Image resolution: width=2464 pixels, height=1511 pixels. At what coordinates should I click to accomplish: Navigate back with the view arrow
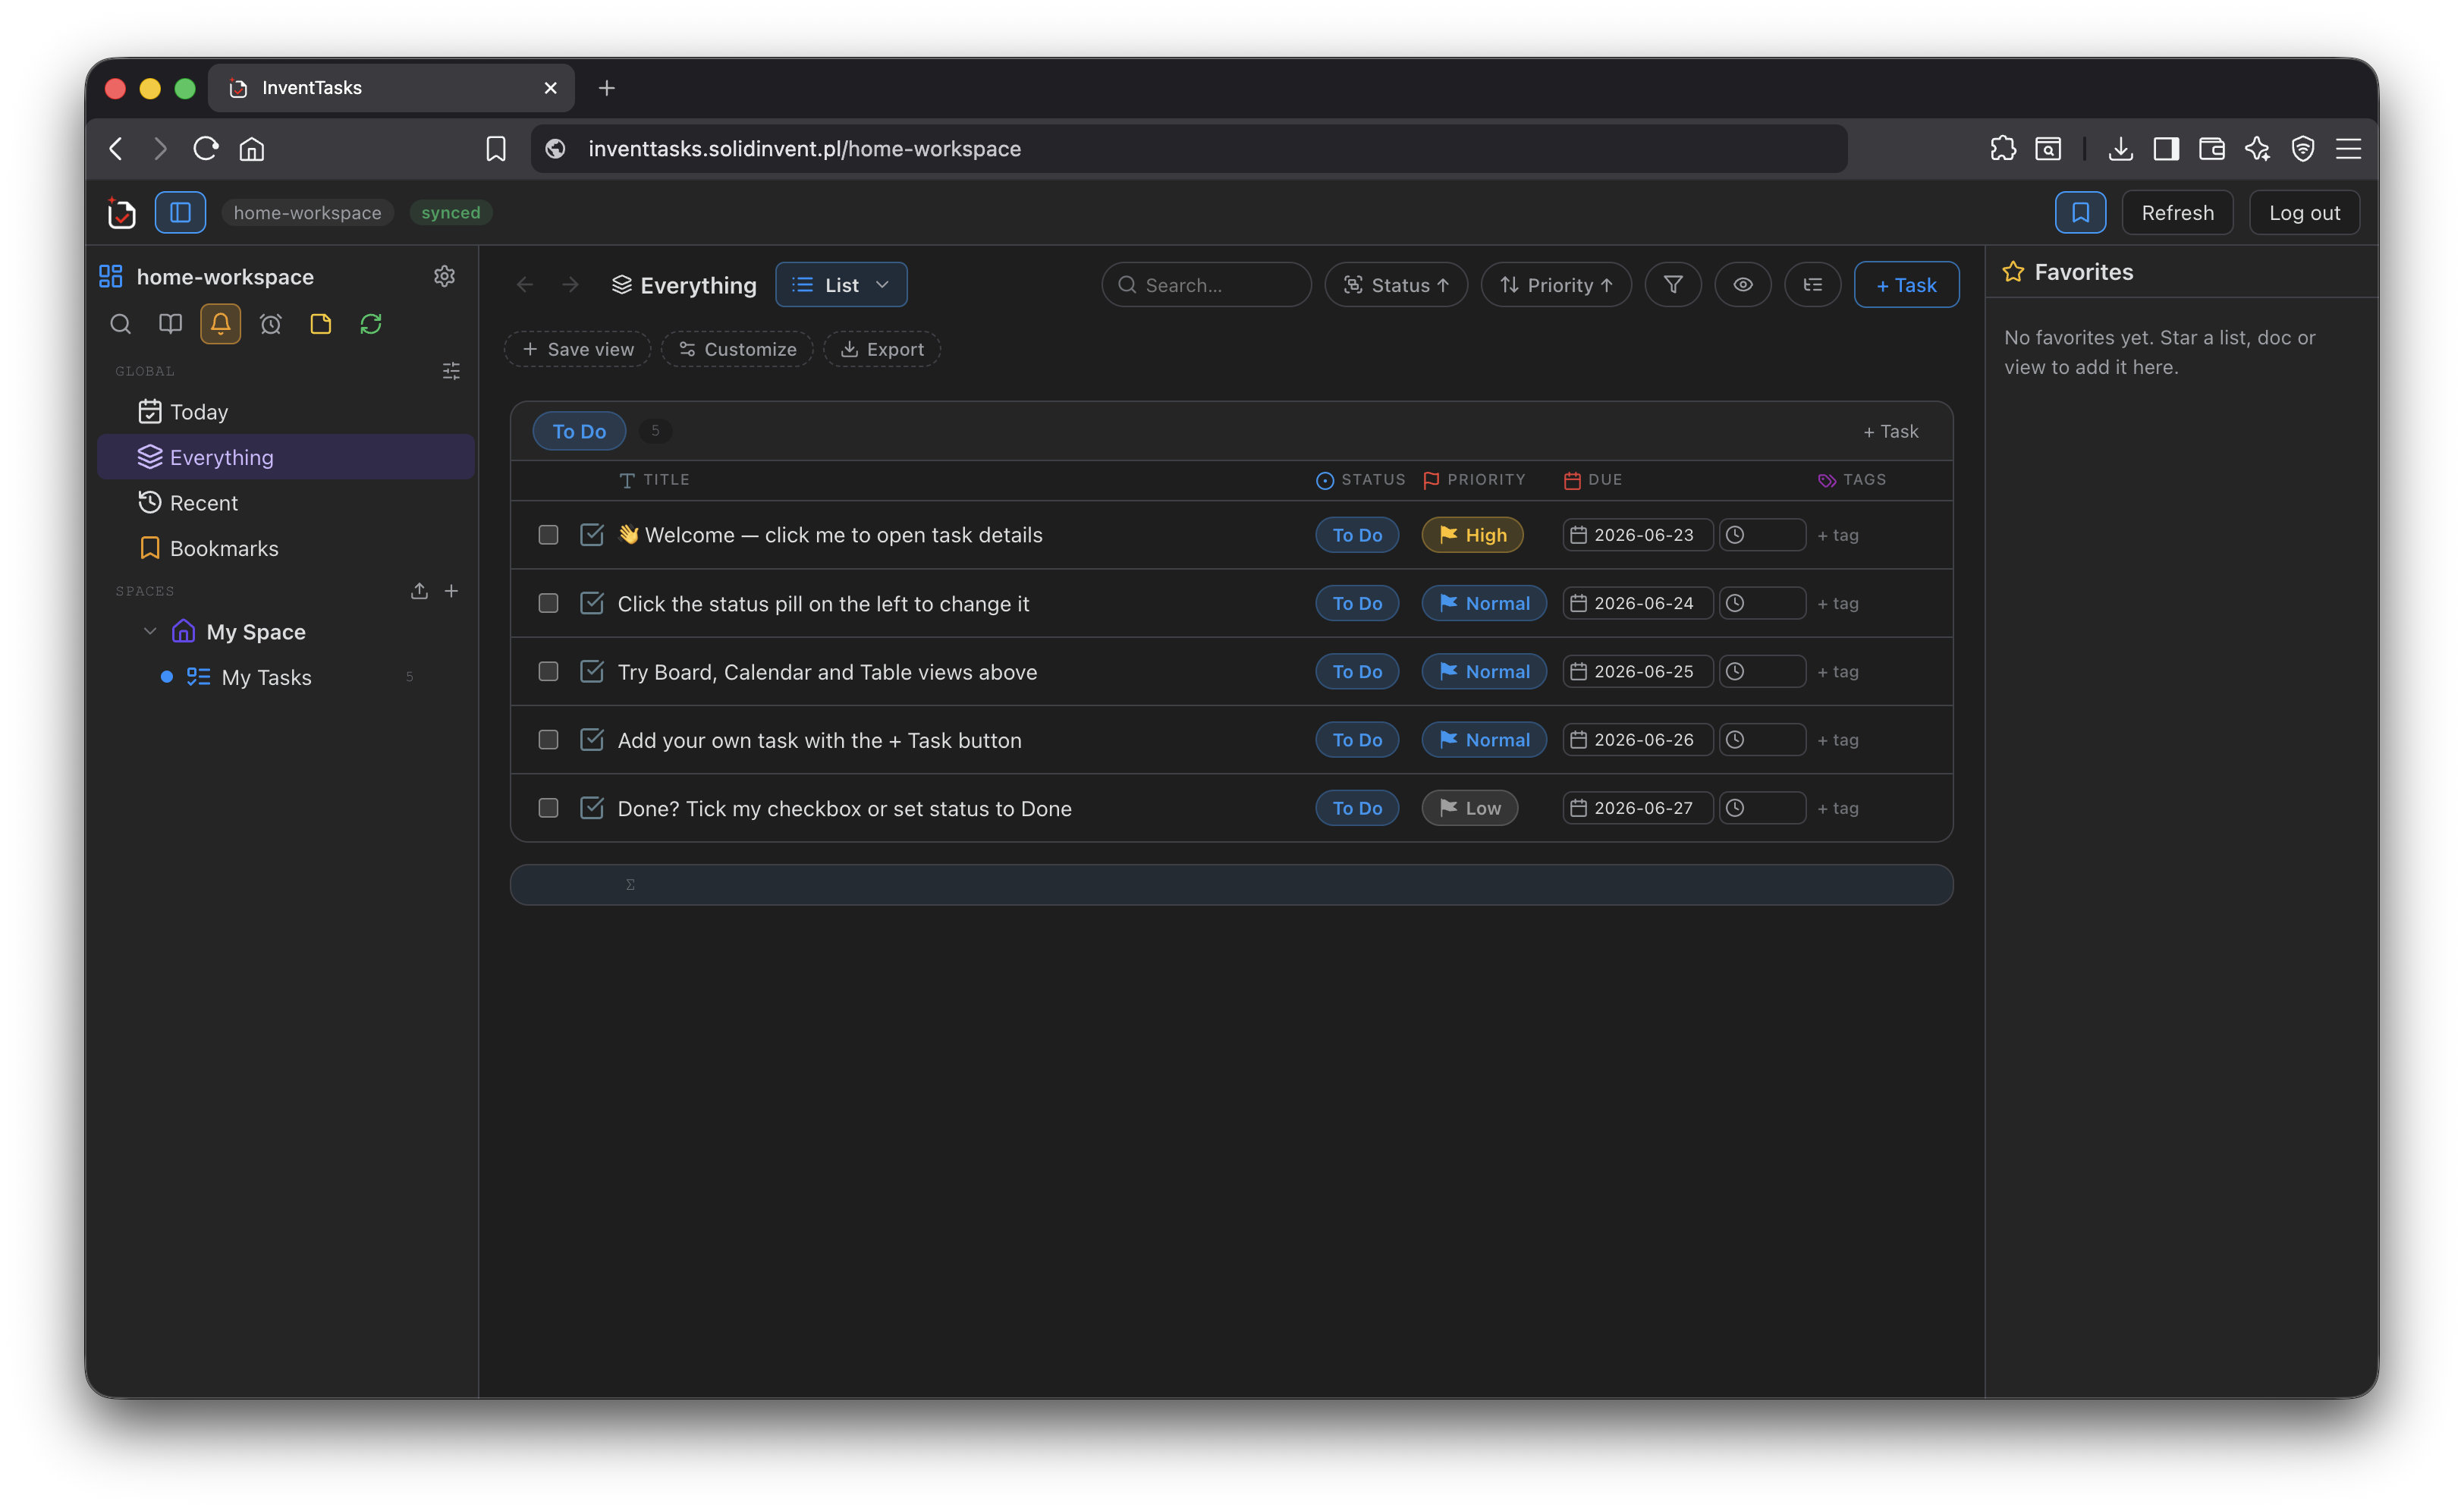click(525, 285)
